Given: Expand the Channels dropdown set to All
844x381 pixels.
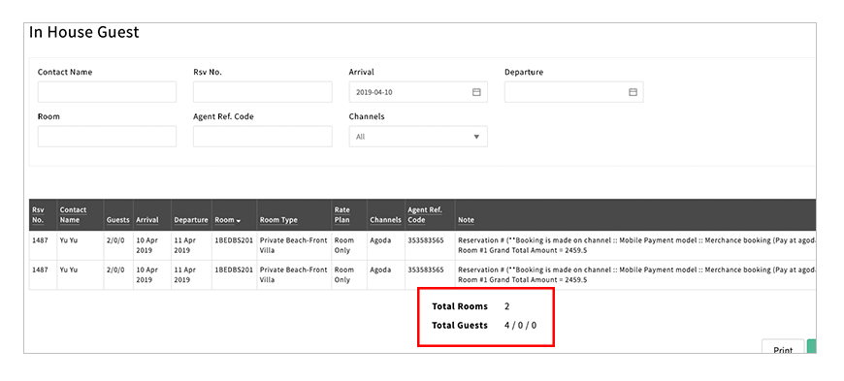Looking at the screenshot, I should click(418, 137).
